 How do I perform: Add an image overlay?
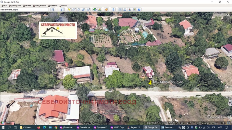84,10
